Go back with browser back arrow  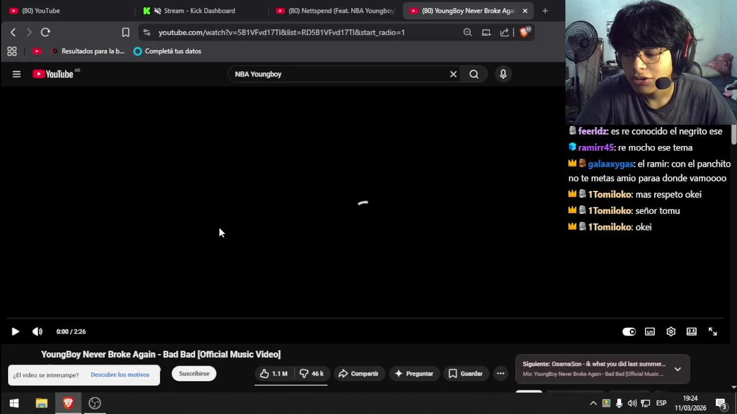click(x=13, y=32)
